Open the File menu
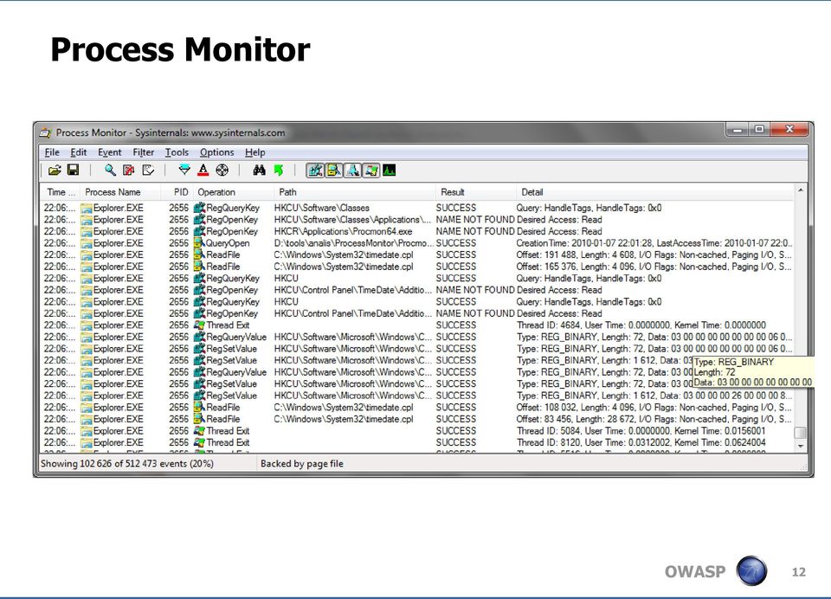Viewport: 831px width, 599px height. (x=52, y=152)
